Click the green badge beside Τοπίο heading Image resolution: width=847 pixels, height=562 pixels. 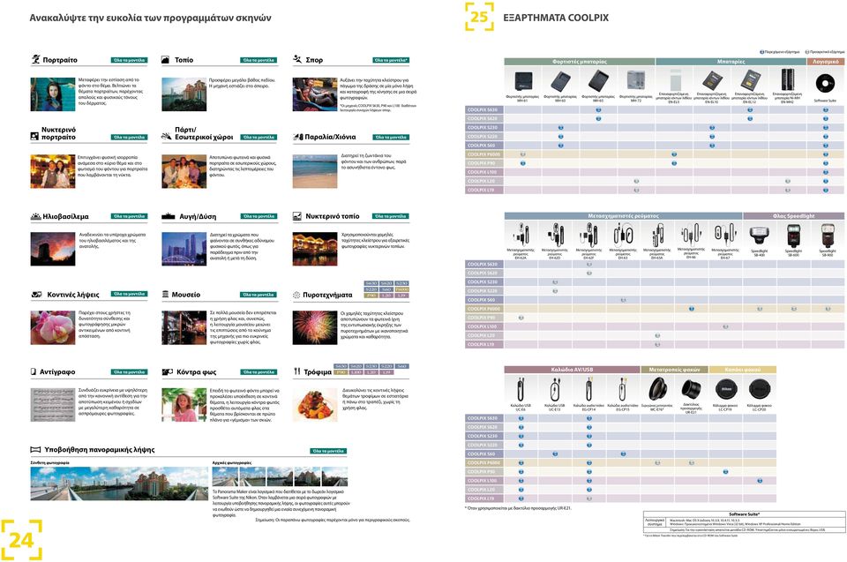tap(259, 60)
